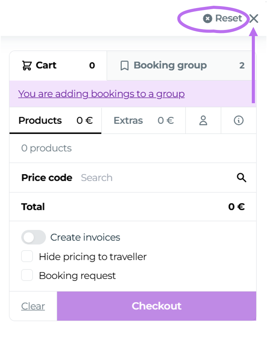Open the traveller person icon tab
Viewport: 271px width, 340px height.
coord(203,120)
